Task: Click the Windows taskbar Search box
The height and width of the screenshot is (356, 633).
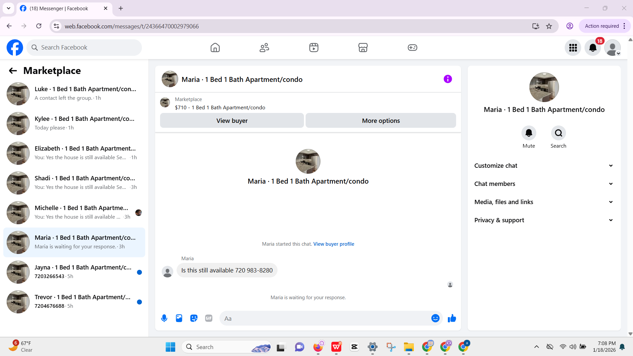Action: tap(226, 347)
